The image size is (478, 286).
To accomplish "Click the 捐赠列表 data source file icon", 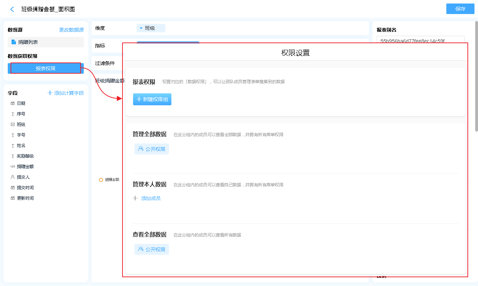I will pos(14,42).
